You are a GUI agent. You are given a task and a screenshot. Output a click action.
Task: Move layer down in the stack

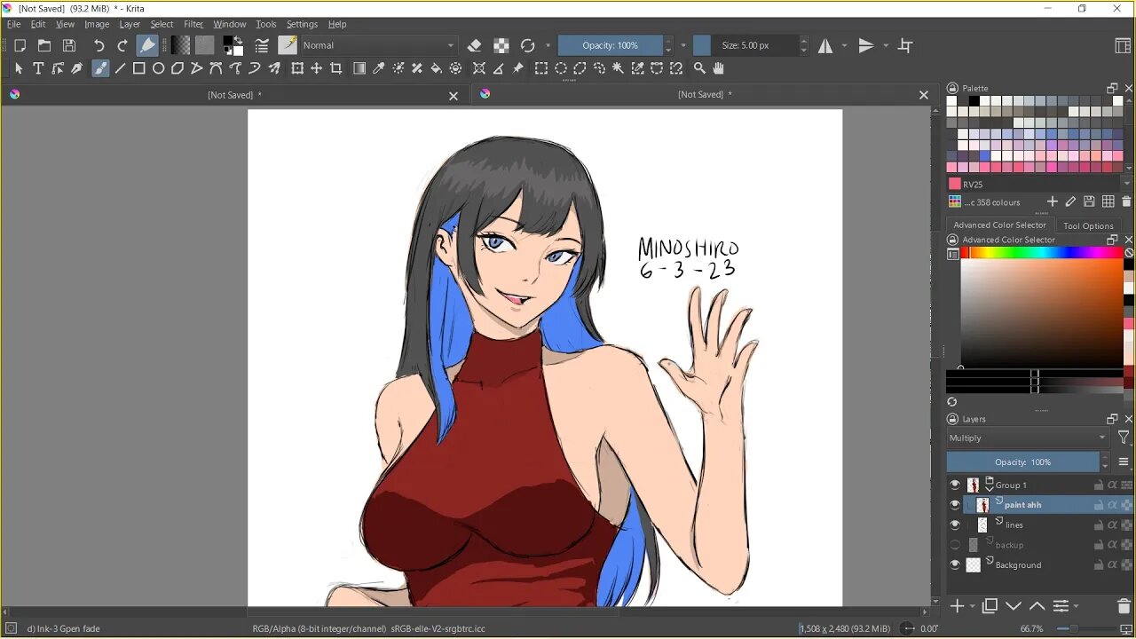pyautogui.click(x=1014, y=606)
